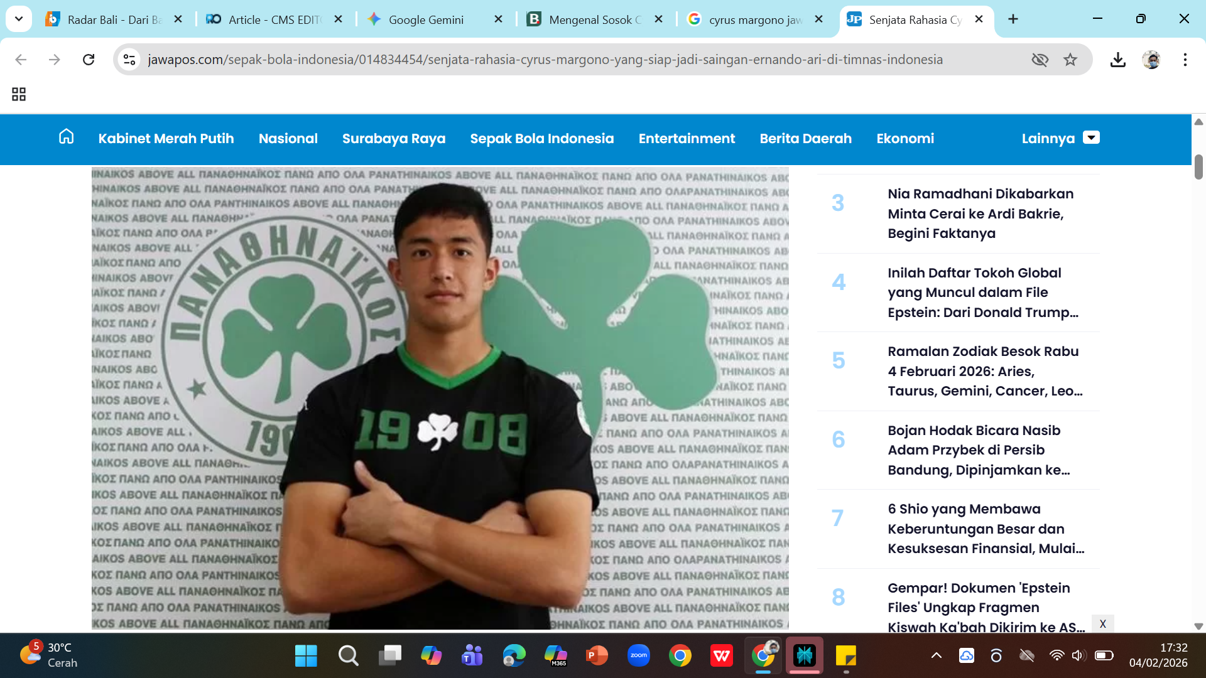1206x678 pixels.
Task: Go to the Jawapos home icon
Action: coord(66,137)
